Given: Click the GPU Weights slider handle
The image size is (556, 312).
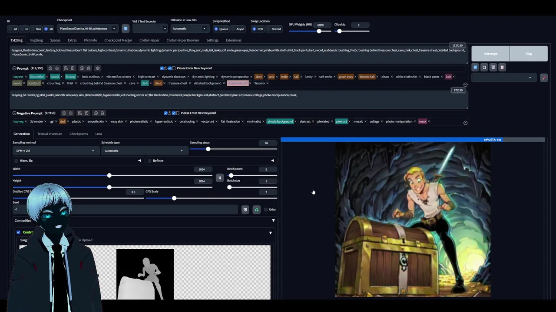Looking at the screenshot, I should [x=319, y=31].
